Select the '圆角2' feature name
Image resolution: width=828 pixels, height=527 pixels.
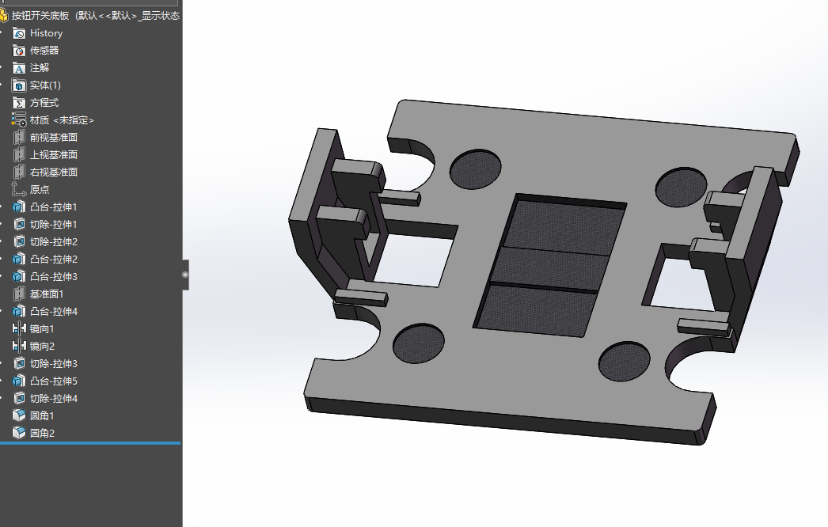pos(42,433)
